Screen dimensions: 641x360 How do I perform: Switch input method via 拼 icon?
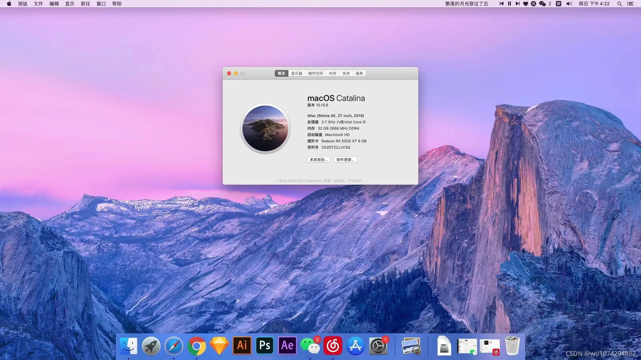point(559,4)
